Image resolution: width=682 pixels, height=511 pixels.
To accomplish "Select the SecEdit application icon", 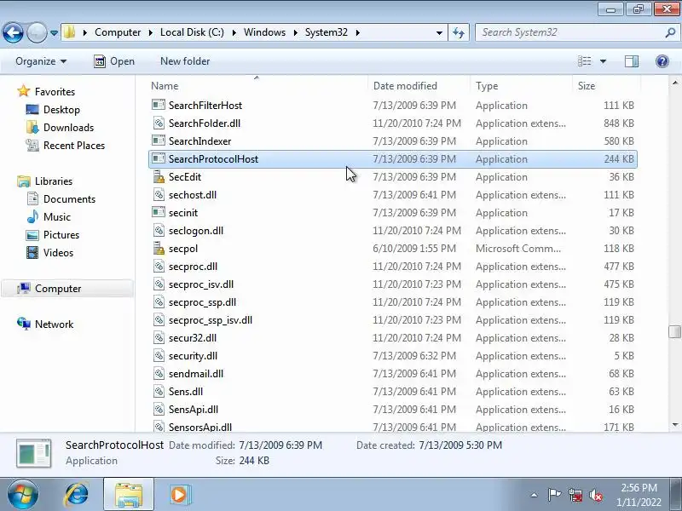I will 159,176.
